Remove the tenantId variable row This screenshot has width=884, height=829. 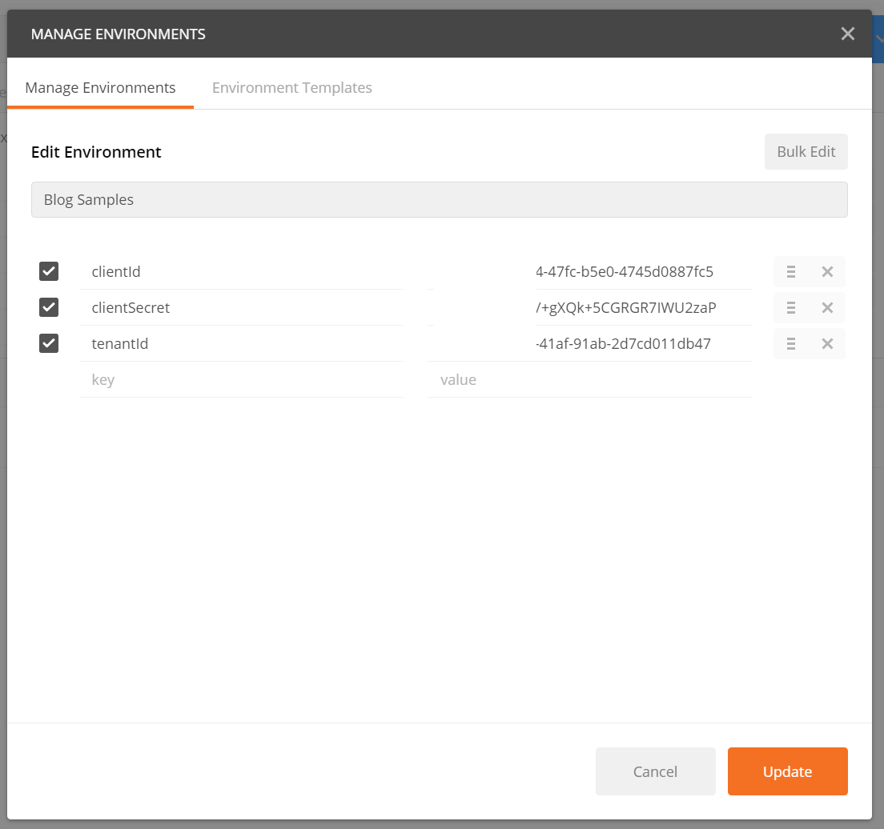pos(827,344)
